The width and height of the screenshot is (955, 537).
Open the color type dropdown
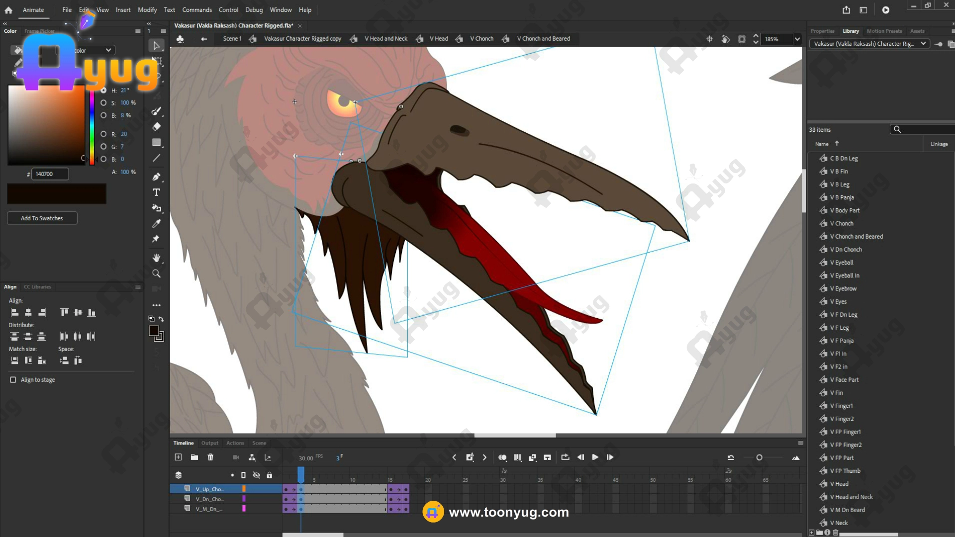pos(108,50)
